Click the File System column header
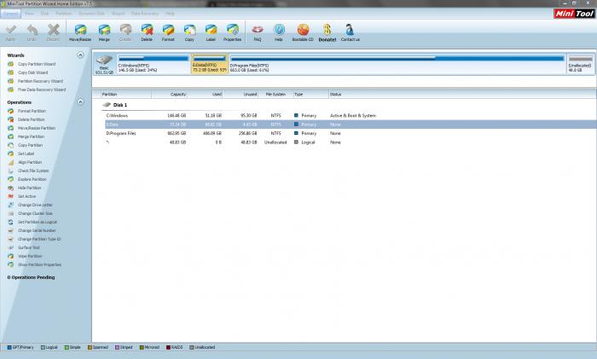597x359 pixels. coord(275,94)
